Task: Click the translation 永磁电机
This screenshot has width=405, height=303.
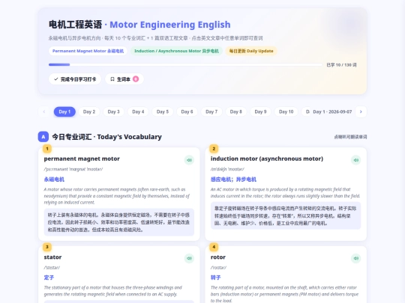Action: point(54,180)
